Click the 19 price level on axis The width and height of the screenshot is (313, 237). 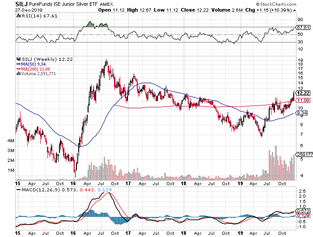(300, 60)
